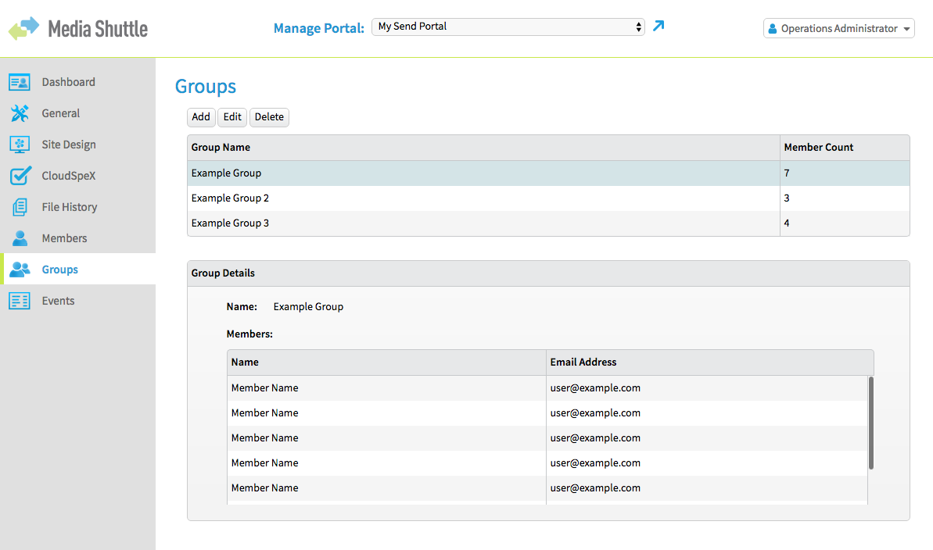Go to General settings
This screenshot has height=550, width=933.
(x=61, y=113)
